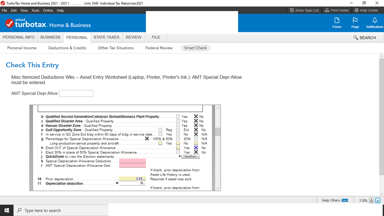Click the 110% zoom level indicator

tap(363, 201)
